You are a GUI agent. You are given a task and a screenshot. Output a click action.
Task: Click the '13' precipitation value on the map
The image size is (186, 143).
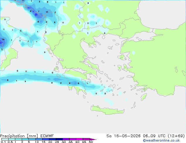3,39
